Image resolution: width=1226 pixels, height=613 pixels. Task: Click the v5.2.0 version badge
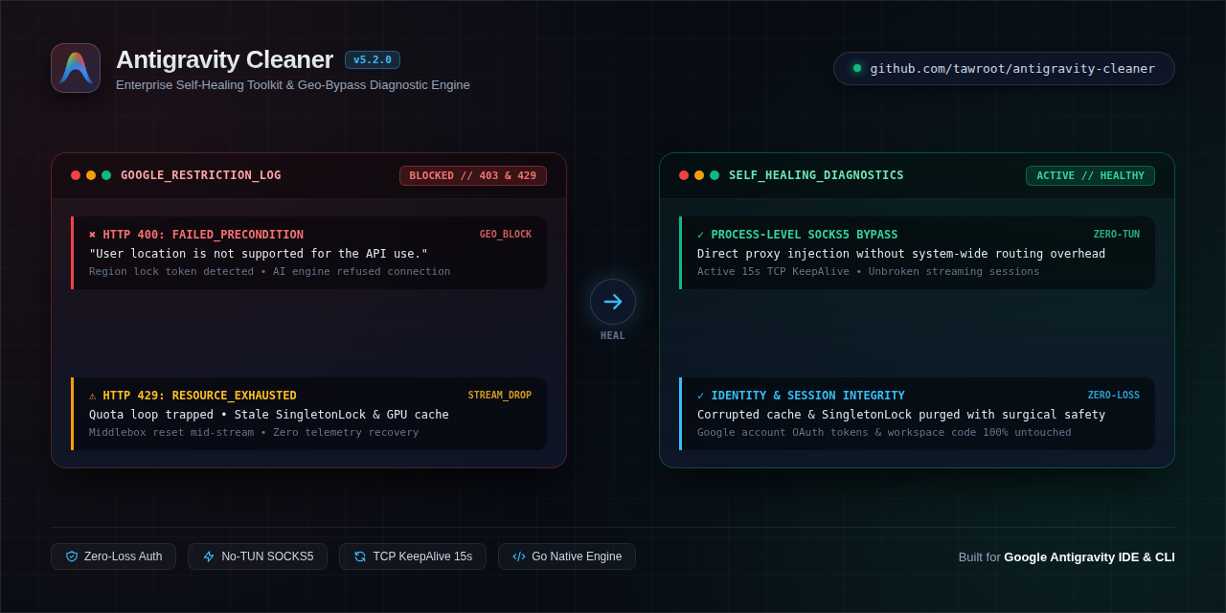pos(373,59)
